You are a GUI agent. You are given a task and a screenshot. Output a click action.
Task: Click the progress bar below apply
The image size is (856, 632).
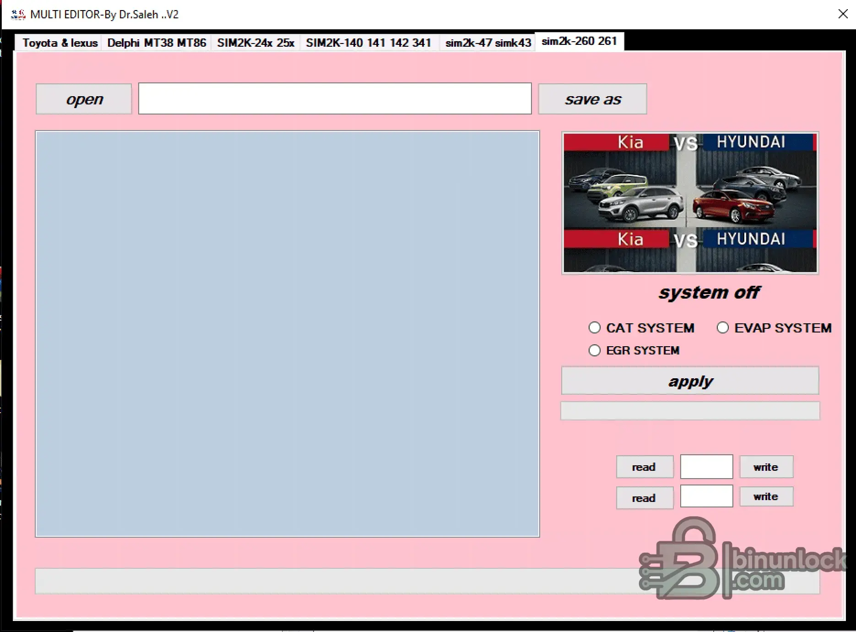point(690,411)
